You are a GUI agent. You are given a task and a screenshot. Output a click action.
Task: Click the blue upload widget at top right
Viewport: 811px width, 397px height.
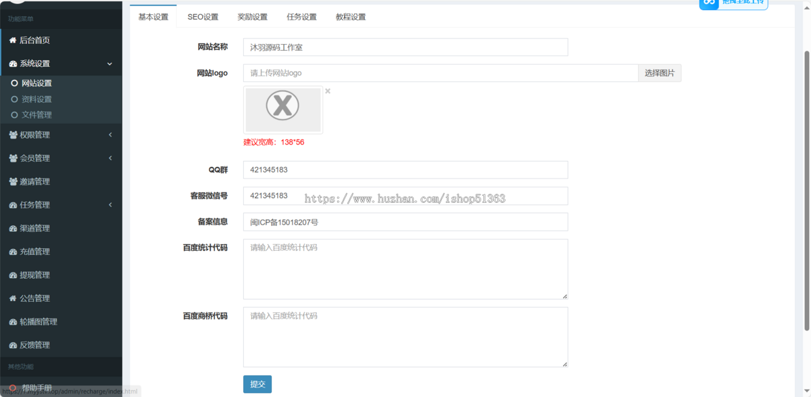tap(733, 3)
